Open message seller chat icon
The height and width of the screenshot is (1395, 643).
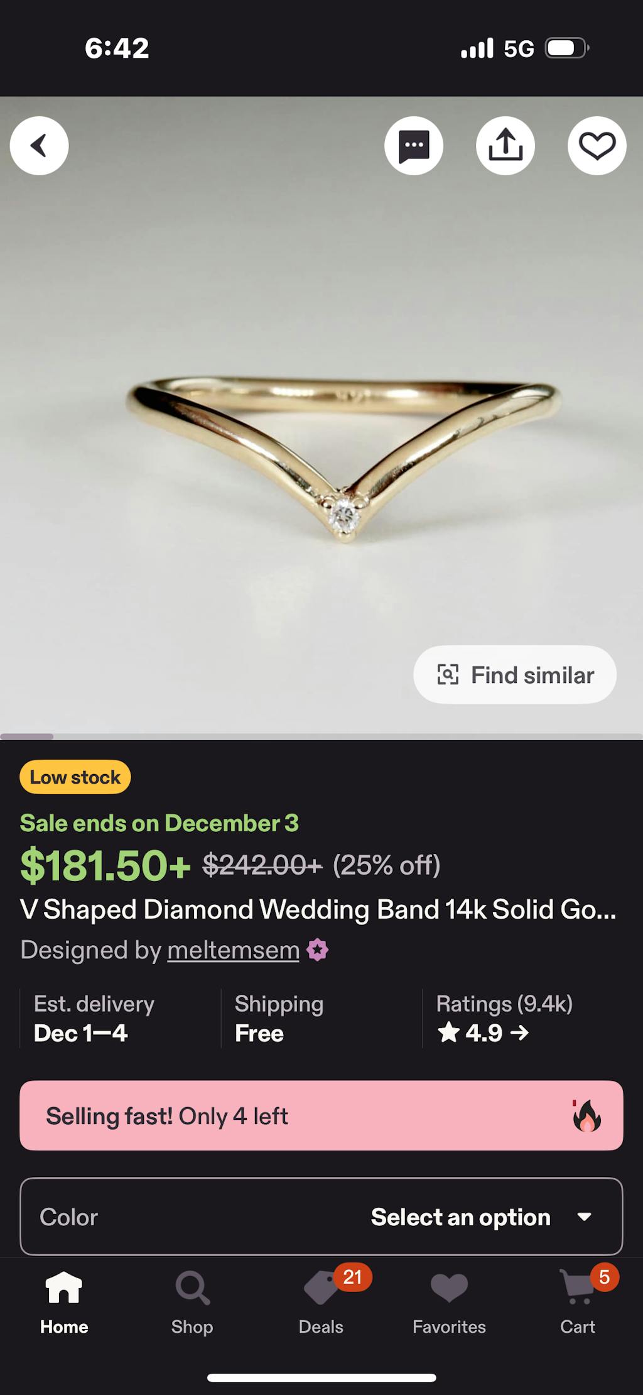(x=414, y=146)
